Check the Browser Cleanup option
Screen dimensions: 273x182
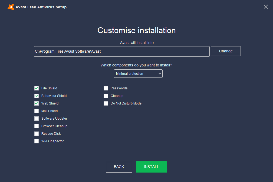(37, 126)
